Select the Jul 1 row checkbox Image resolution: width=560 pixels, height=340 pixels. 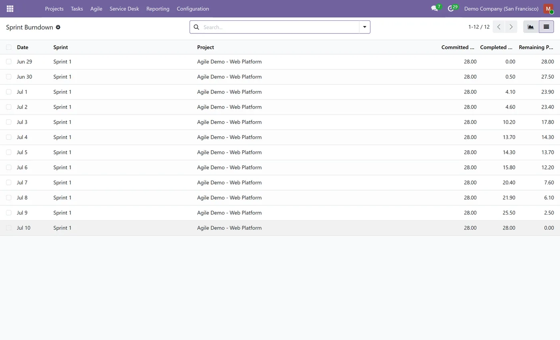click(x=9, y=92)
